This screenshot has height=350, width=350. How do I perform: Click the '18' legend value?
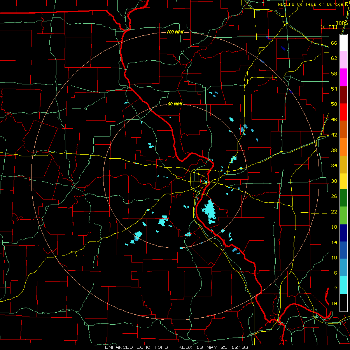[334, 227]
